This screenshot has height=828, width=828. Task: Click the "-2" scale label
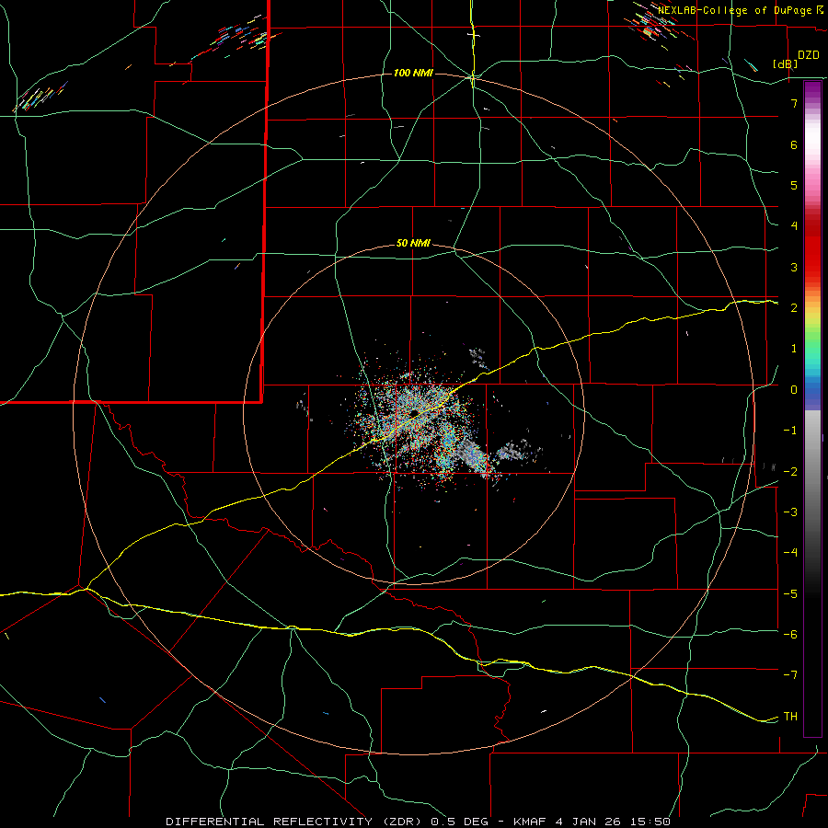790,471
